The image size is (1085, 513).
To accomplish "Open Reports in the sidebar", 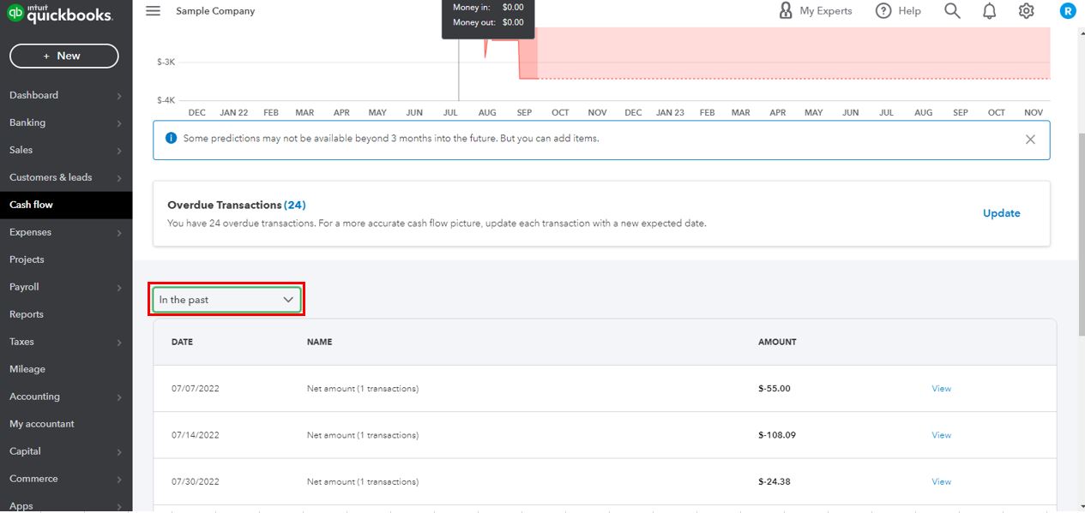I will pos(27,314).
